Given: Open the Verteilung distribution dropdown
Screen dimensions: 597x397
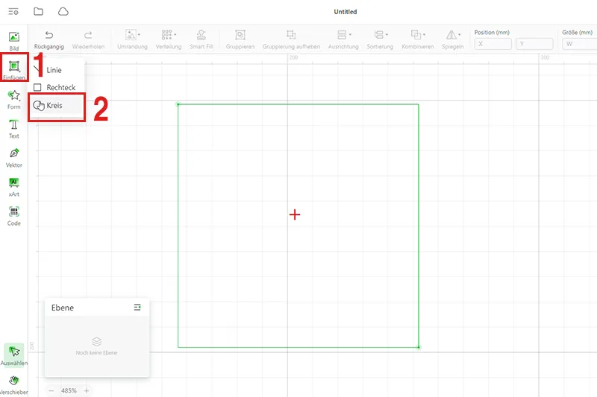Looking at the screenshot, I should coord(169,40).
